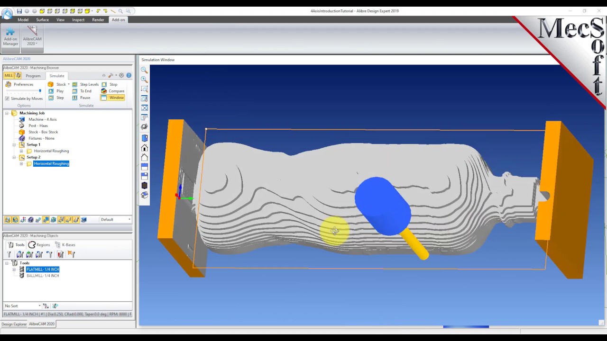Collapse the Machining Job tree node
Screen dimensions: 607x341
pos(7,113)
